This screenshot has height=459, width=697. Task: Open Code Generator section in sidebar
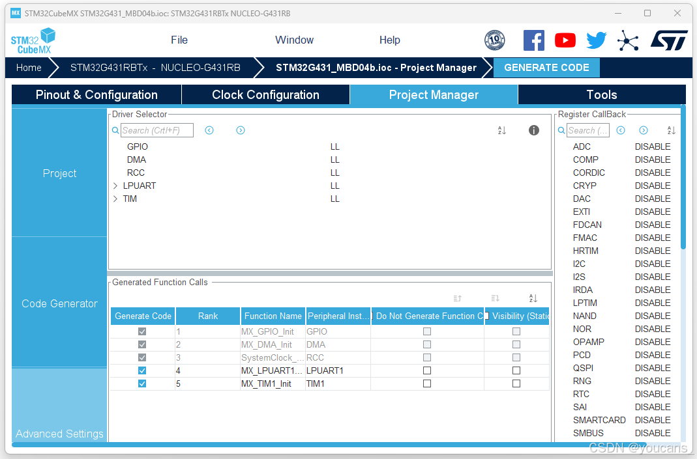pos(59,303)
